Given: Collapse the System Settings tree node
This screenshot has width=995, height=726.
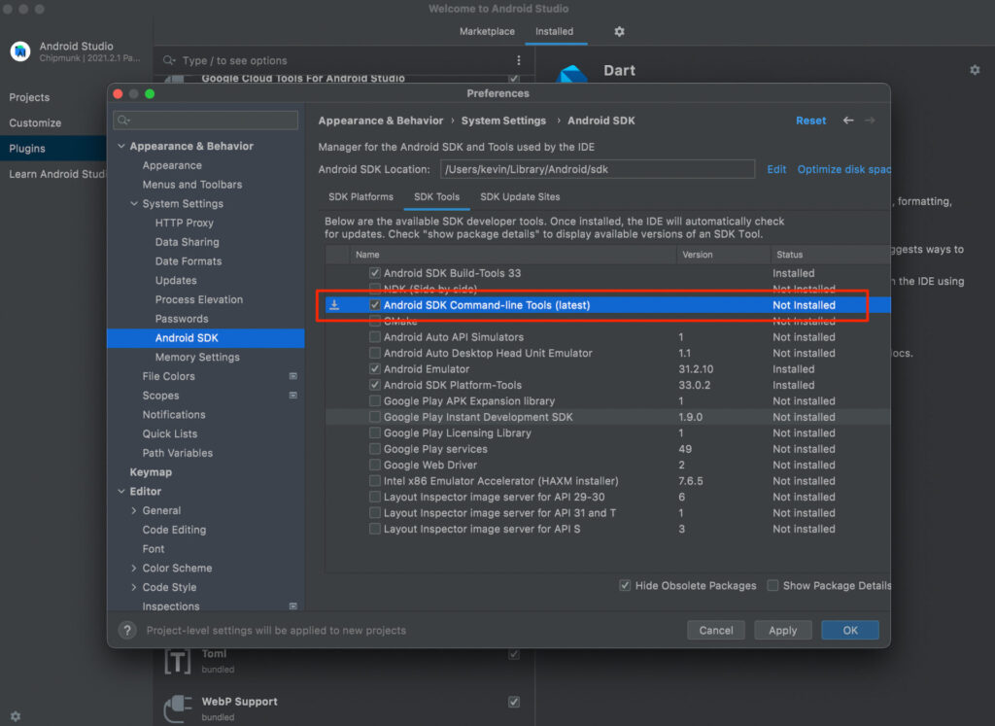Looking at the screenshot, I should [134, 204].
